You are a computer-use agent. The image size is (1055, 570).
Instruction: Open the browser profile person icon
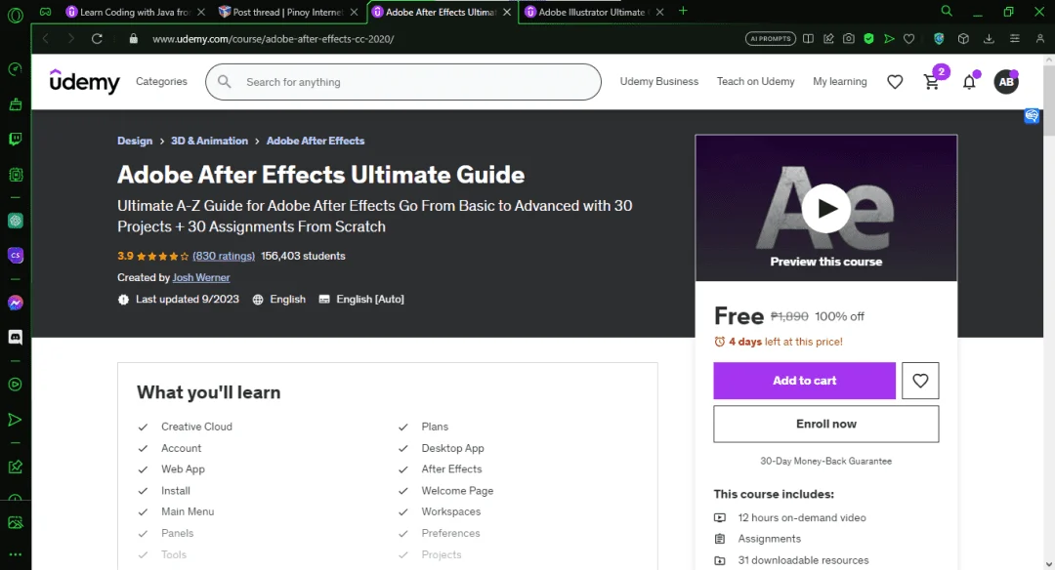1040,39
